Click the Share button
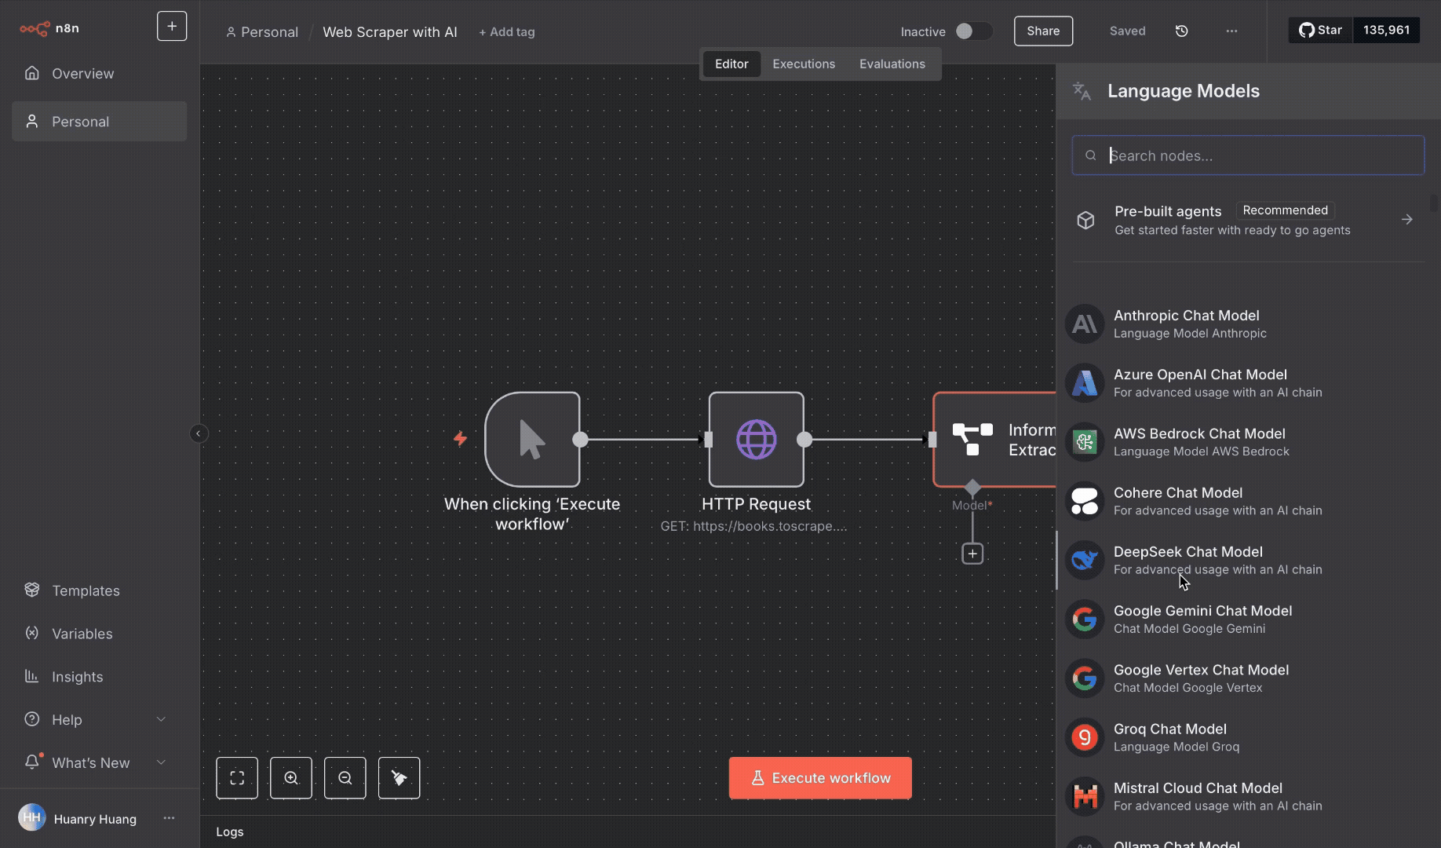 pyautogui.click(x=1043, y=31)
